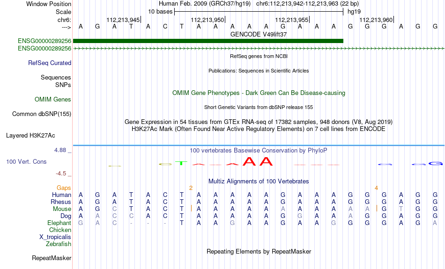Select the Mouse alignment row label
This screenshot has height=269, width=445.
pos(62,209)
